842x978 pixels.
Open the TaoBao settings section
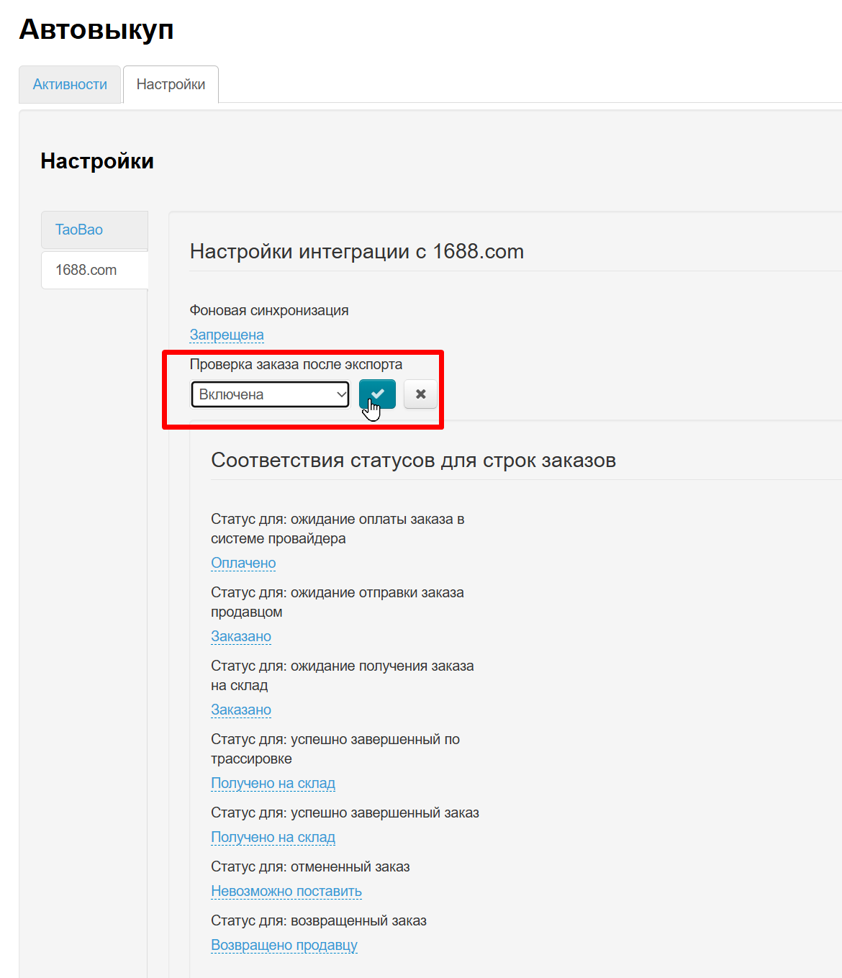click(x=79, y=230)
